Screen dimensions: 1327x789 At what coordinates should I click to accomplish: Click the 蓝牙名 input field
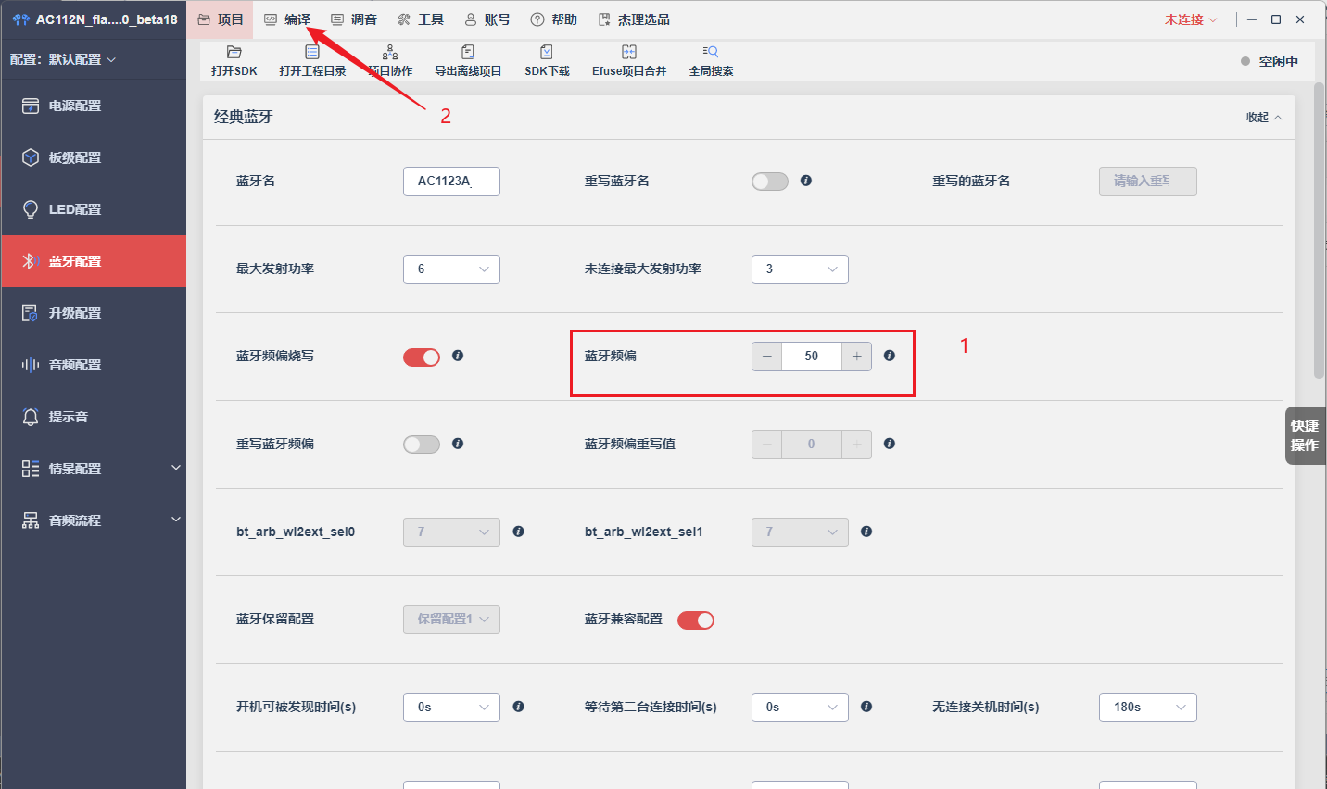point(451,182)
